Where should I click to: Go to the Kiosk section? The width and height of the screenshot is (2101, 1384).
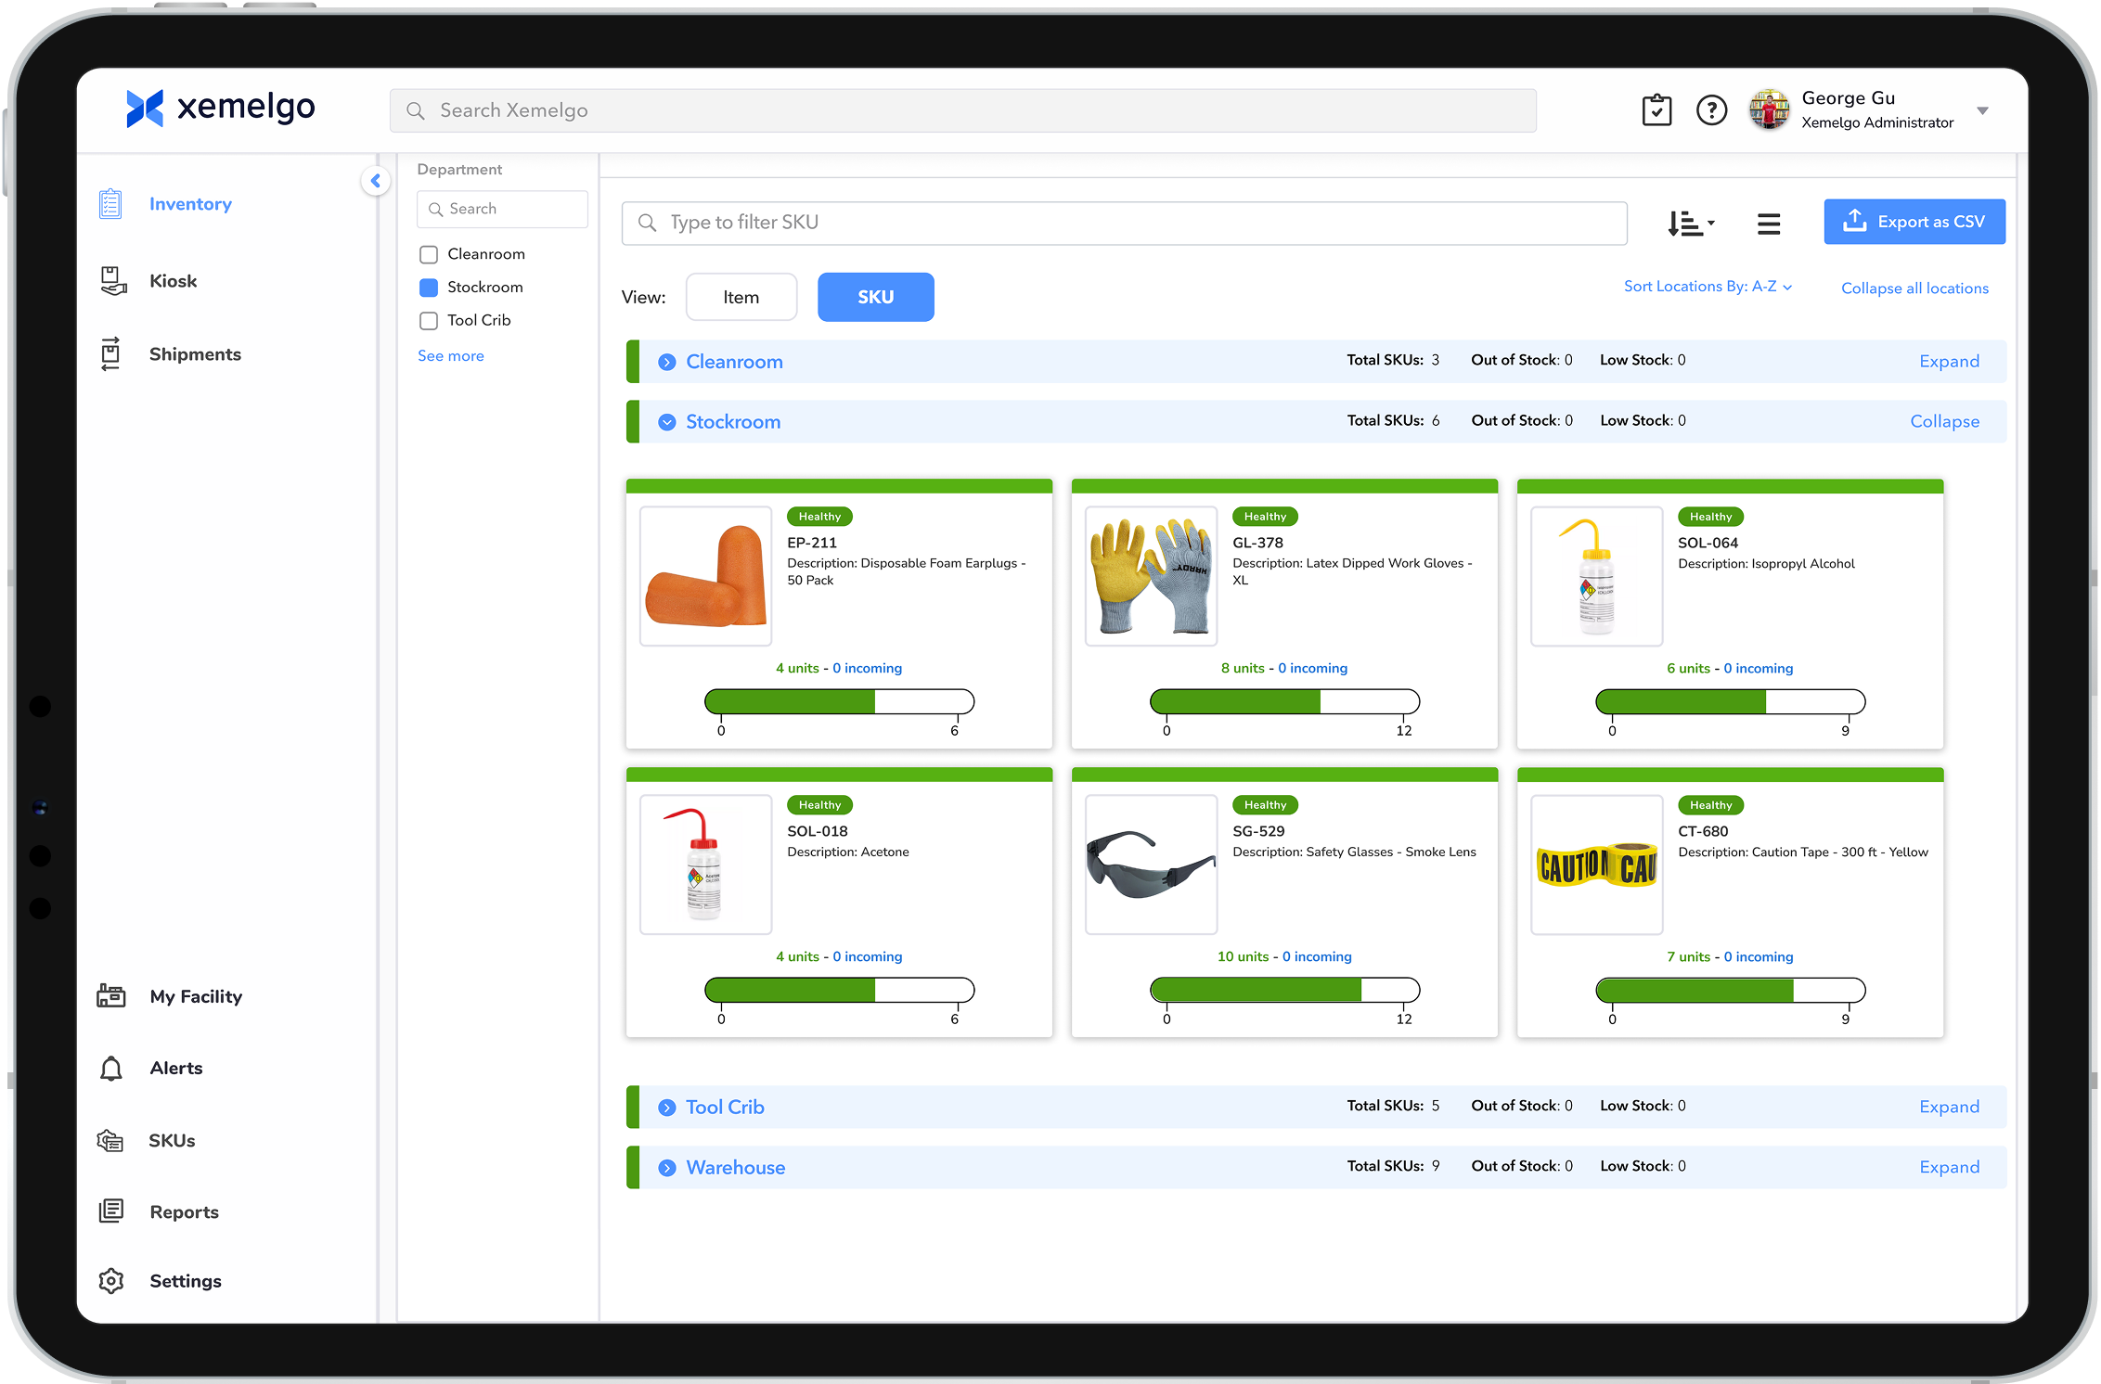point(174,281)
